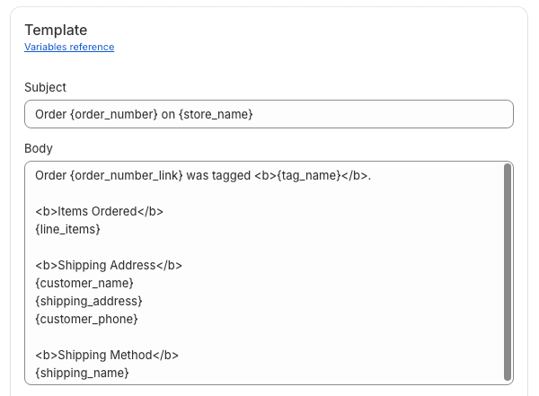Open the Variables reference link
539x396 pixels.
[x=69, y=47]
